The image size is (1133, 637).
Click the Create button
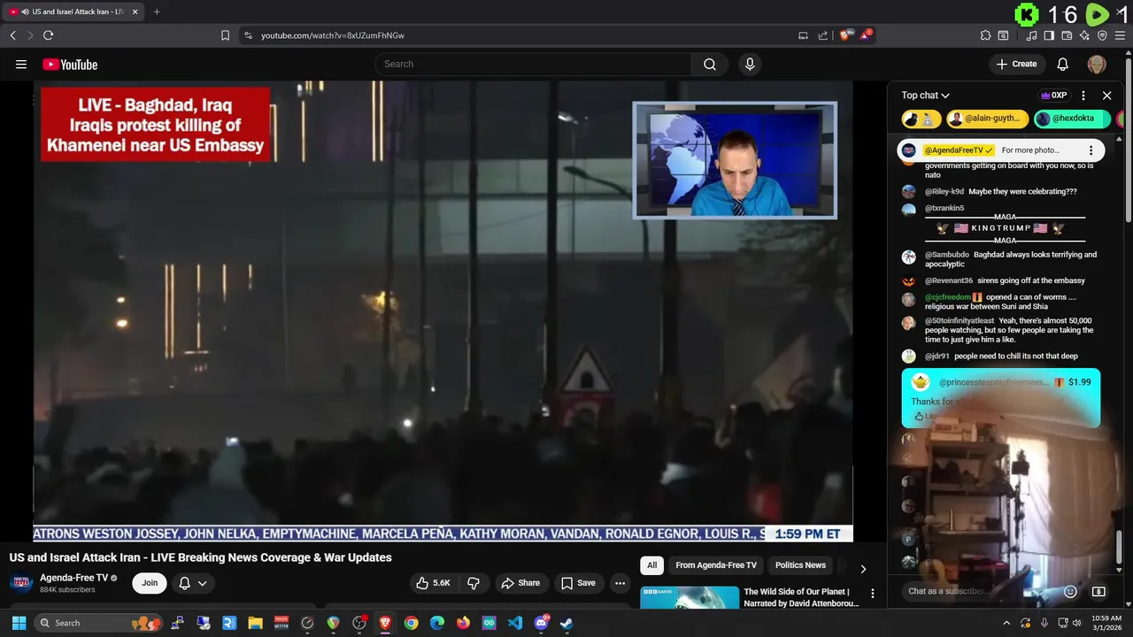[x=1016, y=64]
